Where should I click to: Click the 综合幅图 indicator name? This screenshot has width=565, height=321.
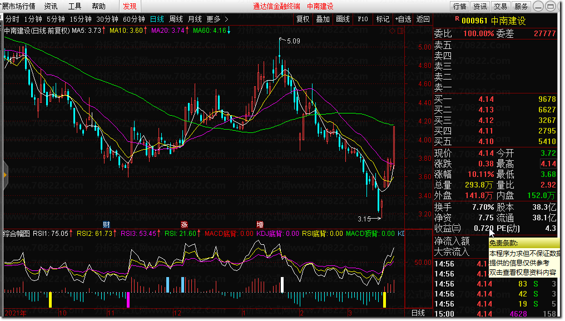point(17,234)
